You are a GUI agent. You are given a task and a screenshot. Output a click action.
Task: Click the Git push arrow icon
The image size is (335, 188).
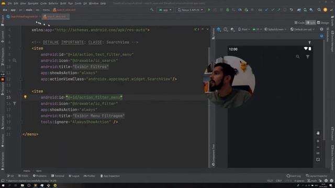pyautogui.click(x=279, y=10)
